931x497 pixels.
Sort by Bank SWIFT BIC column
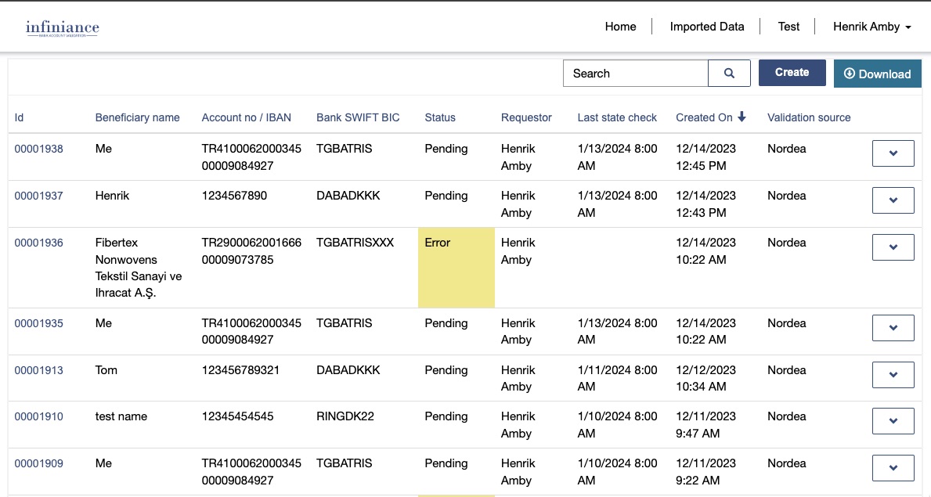[358, 117]
